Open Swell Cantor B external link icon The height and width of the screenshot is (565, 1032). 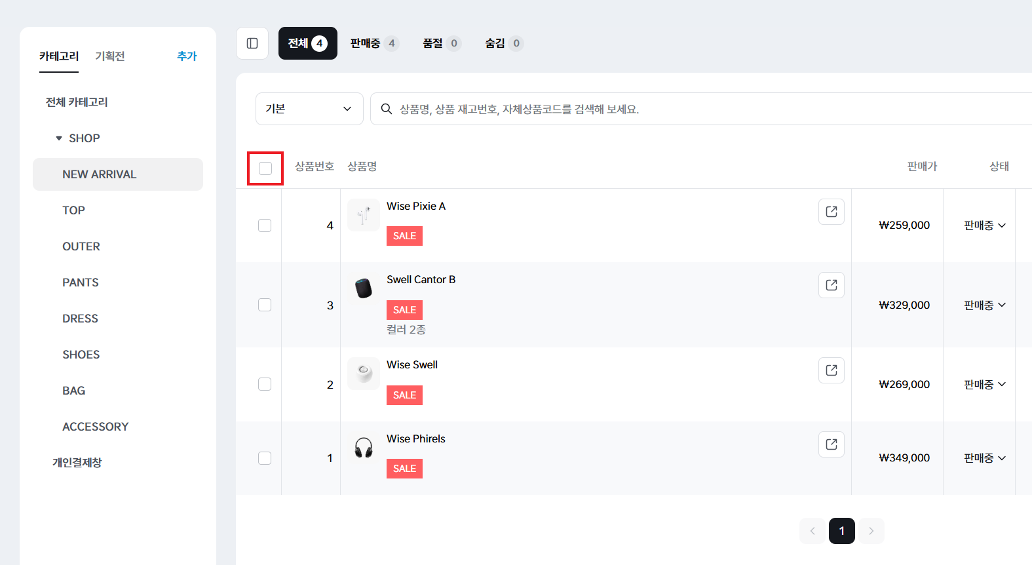pyautogui.click(x=831, y=285)
